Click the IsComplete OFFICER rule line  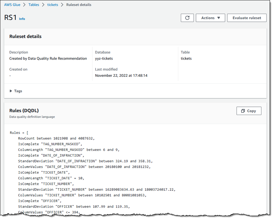click(x=40, y=201)
